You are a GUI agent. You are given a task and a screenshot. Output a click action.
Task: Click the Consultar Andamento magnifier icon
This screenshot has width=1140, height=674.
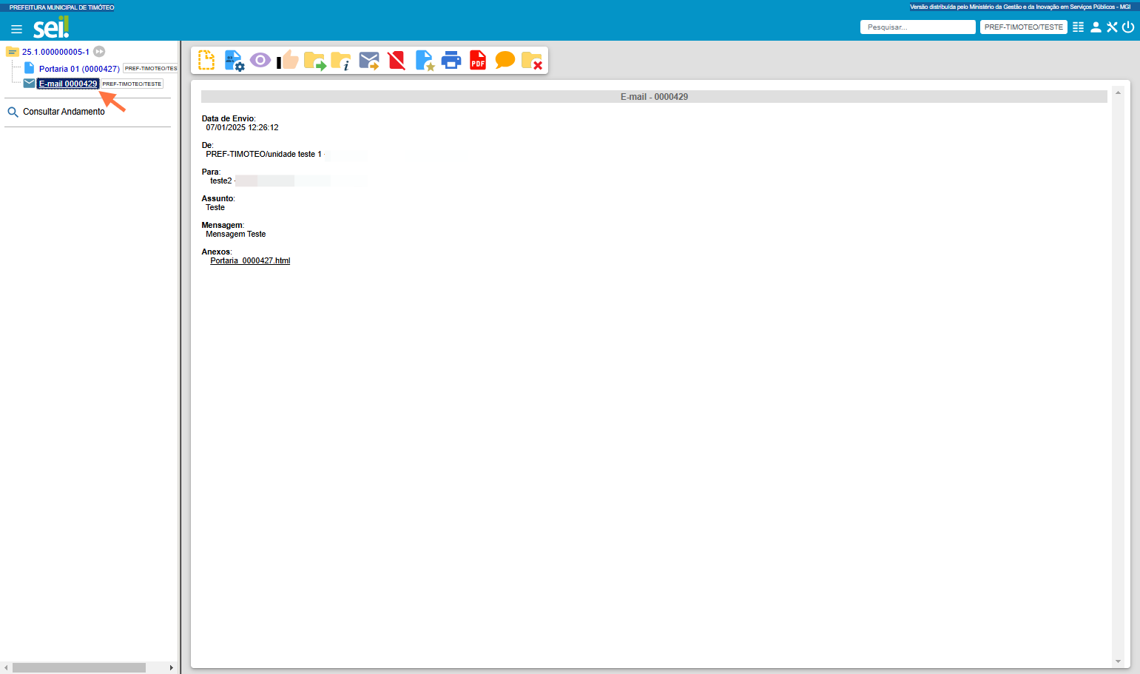(x=13, y=112)
